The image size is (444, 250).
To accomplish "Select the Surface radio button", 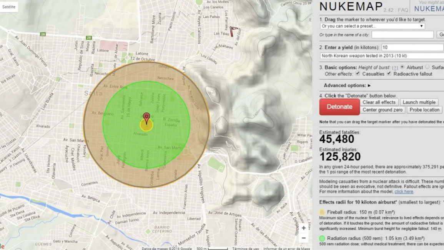I will click(x=427, y=67).
